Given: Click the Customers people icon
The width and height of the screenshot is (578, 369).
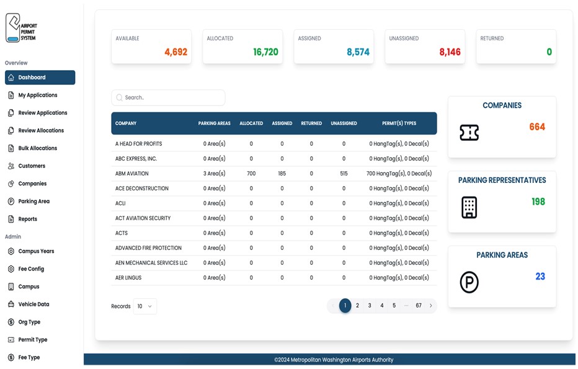Looking at the screenshot, I should coord(11,166).
